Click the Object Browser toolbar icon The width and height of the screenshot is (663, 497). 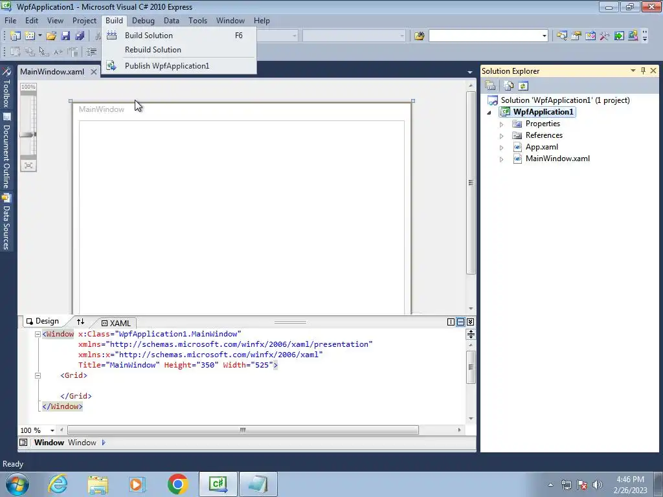tap(590, 36)
